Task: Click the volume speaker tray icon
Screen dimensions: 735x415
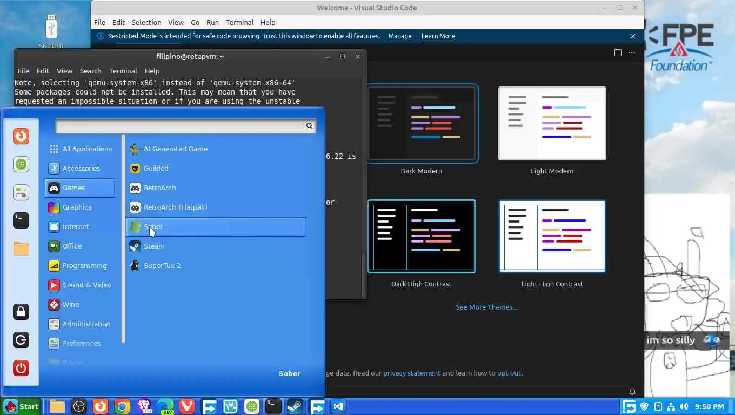Action: 684,407
